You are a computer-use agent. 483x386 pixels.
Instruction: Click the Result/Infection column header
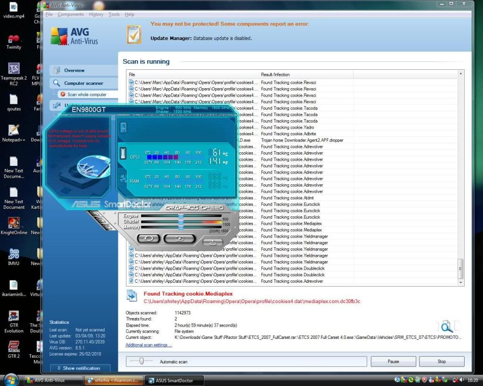tap(306, 74)
